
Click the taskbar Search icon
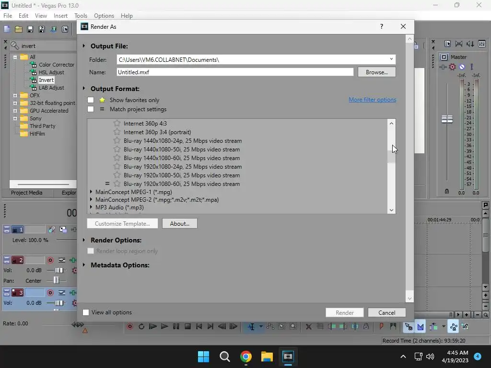coord(224,356)
